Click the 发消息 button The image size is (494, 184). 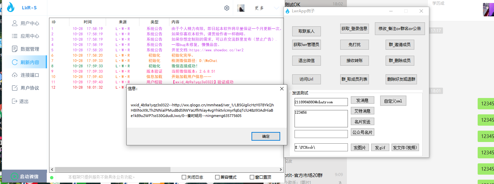pyautogui.click(x=362, y=100)
